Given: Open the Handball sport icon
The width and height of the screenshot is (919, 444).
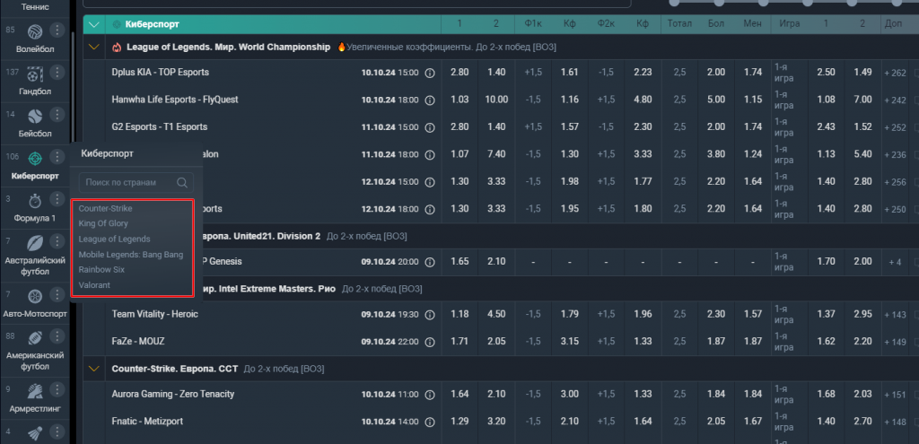Looking at the screenshot, I should 35,73.
